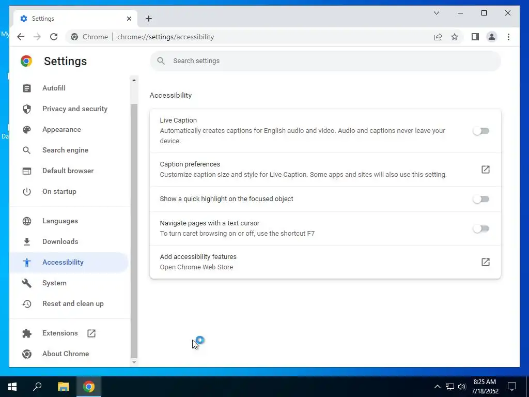Open Languages settings section

point(70,221)
